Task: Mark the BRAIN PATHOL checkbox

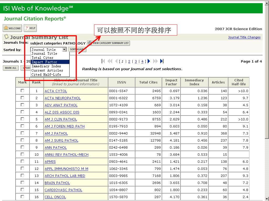Action: point(22,182)
